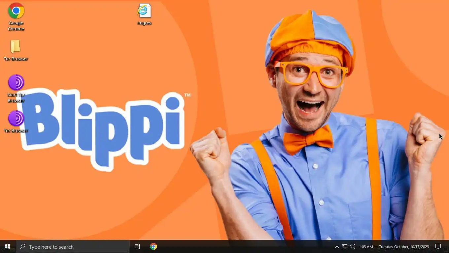The width and height of the screenshot is (449, 253).
Task: Show hidden system tray icons
Action: (337, 247)
